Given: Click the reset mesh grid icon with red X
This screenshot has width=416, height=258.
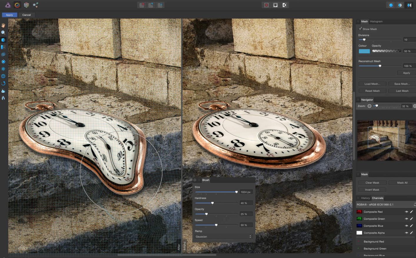Looking at the screenshot, I should click(142, 5).
